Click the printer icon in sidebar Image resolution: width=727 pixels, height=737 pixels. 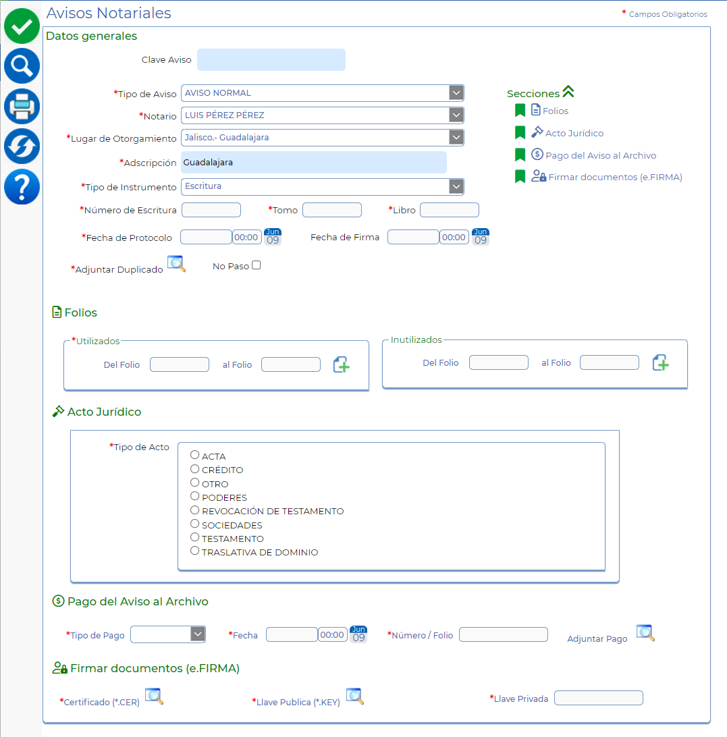click(22, 106)
